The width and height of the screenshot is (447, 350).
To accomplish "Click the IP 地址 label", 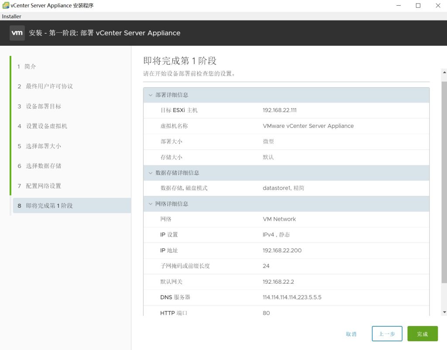I will click(169, 250).
